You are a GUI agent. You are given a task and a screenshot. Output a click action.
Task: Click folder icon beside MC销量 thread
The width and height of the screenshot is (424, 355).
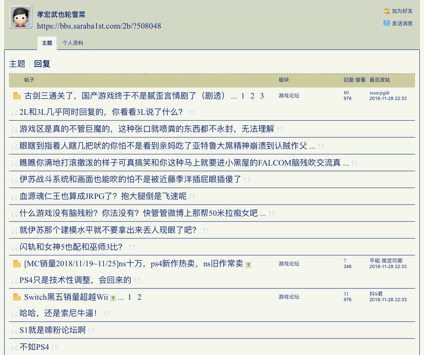point(17,264)
